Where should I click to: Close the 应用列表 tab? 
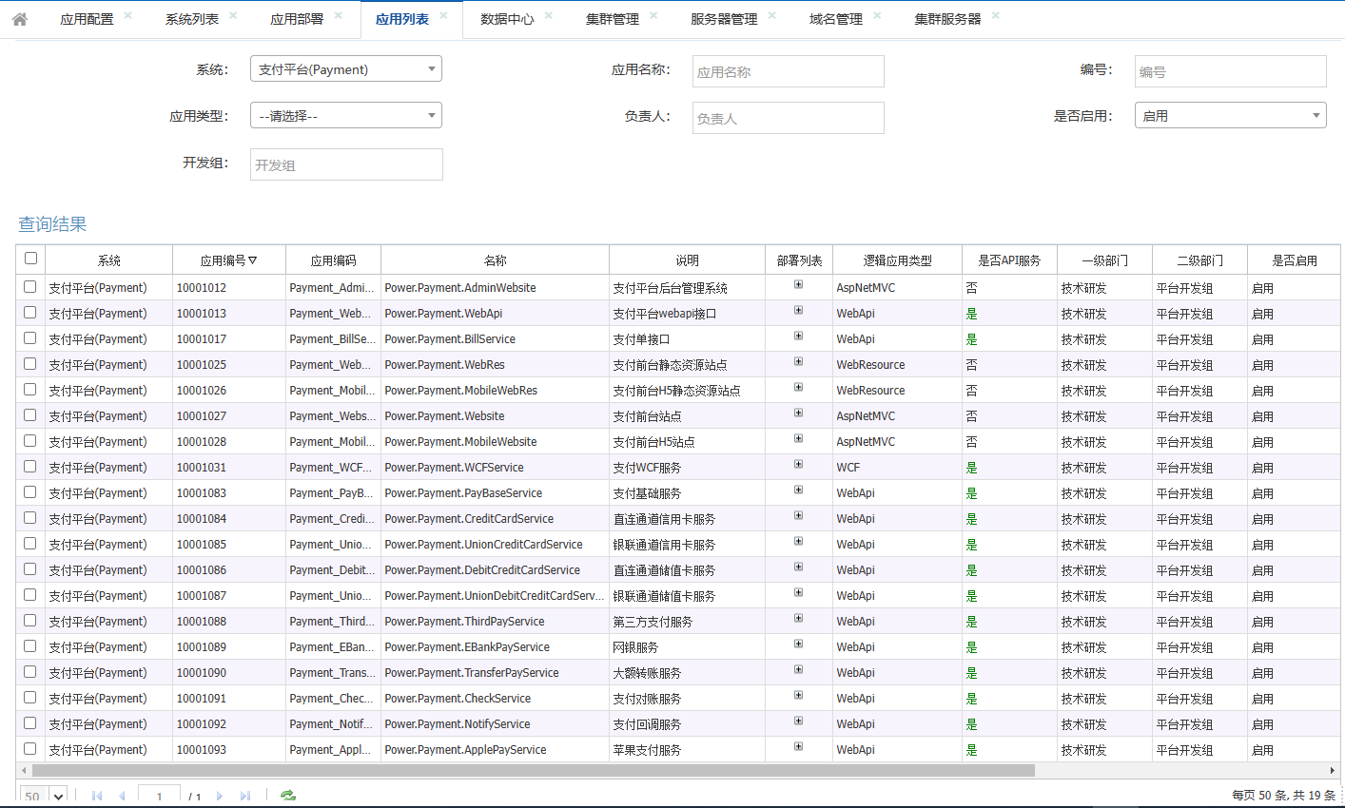[443, 15]
